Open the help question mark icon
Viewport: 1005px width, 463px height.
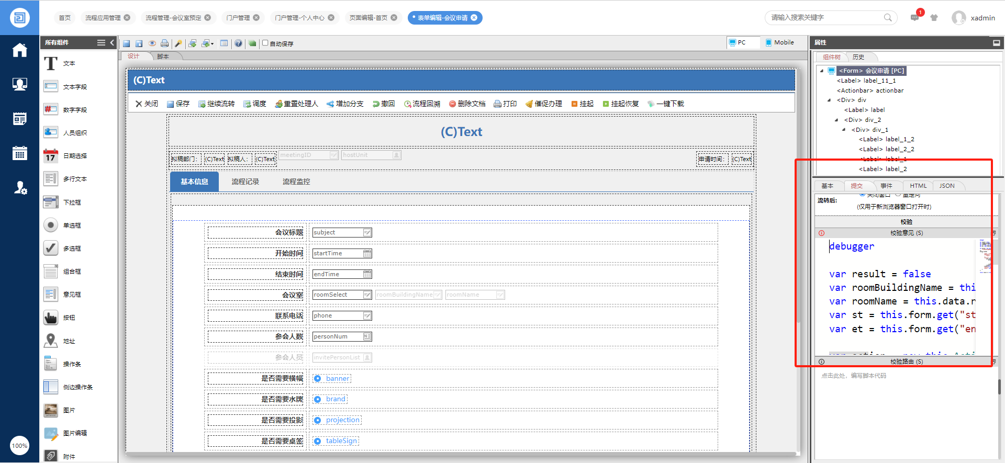tap(238, 43)
